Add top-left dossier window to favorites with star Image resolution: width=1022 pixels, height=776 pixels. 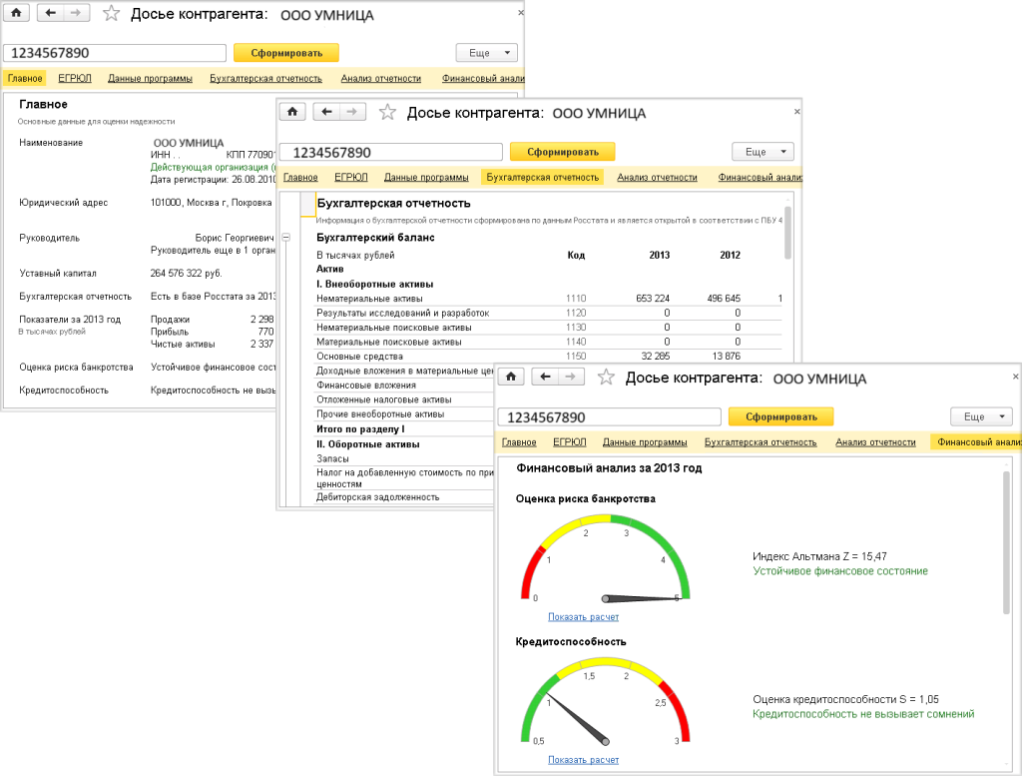(x=112, y=14)
